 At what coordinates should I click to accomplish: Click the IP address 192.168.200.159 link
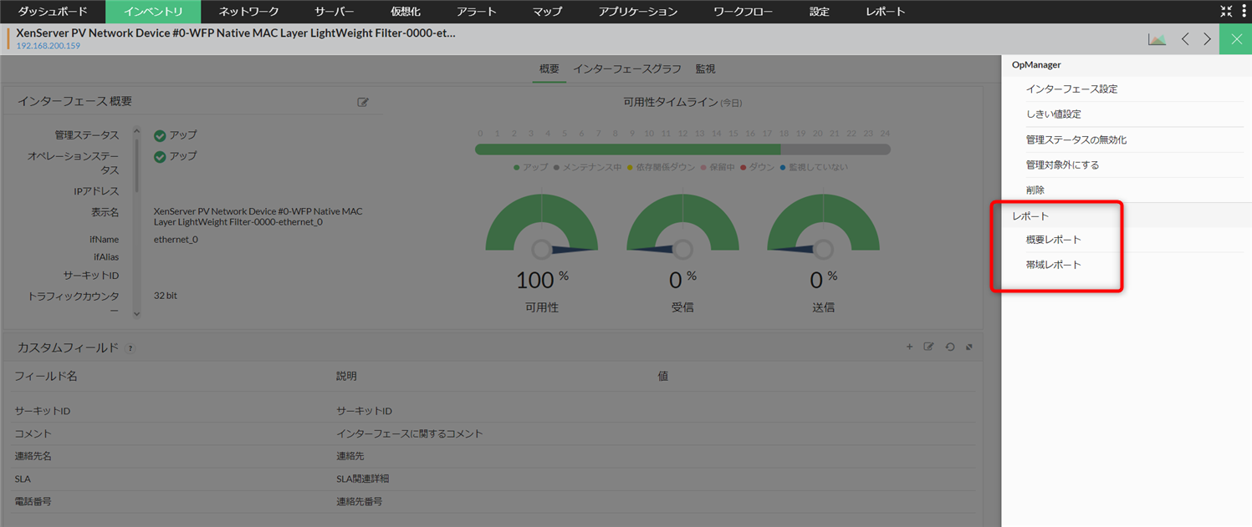[49, 46]
